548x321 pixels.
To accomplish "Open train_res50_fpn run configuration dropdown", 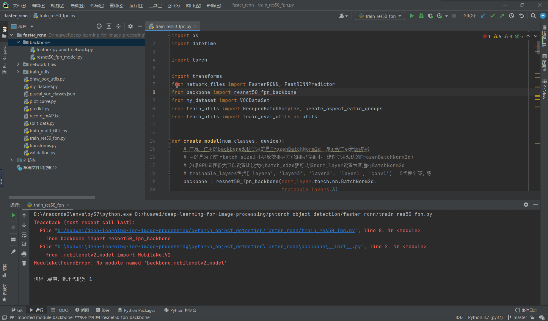I will click(380, 16).
